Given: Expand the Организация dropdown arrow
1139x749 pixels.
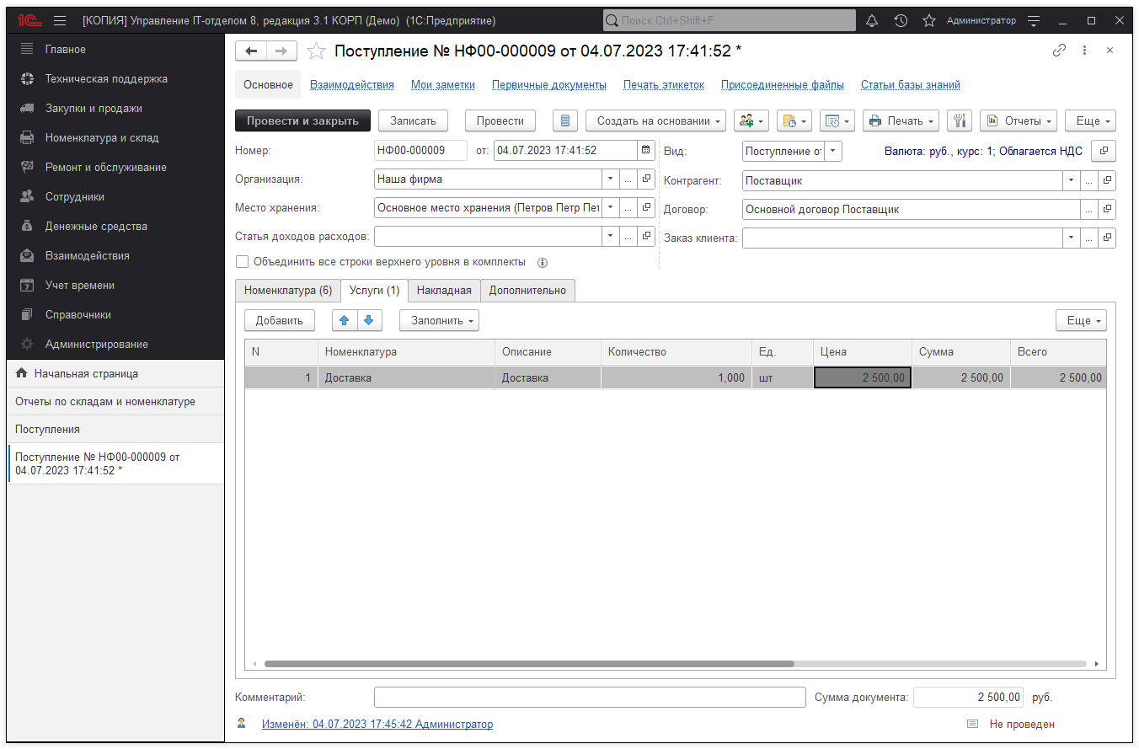Looking at the screenshot, I should coord(610,179).
